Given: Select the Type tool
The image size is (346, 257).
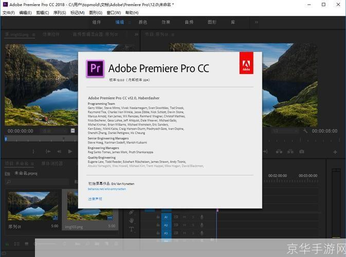Looking at the screenshot, I should tap(131, 229).
